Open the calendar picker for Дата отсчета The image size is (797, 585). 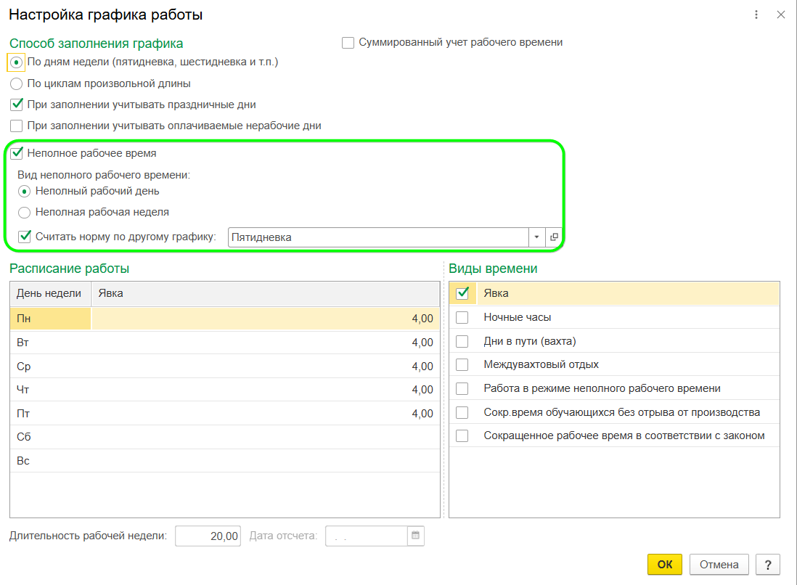click(x=415, y=536)
